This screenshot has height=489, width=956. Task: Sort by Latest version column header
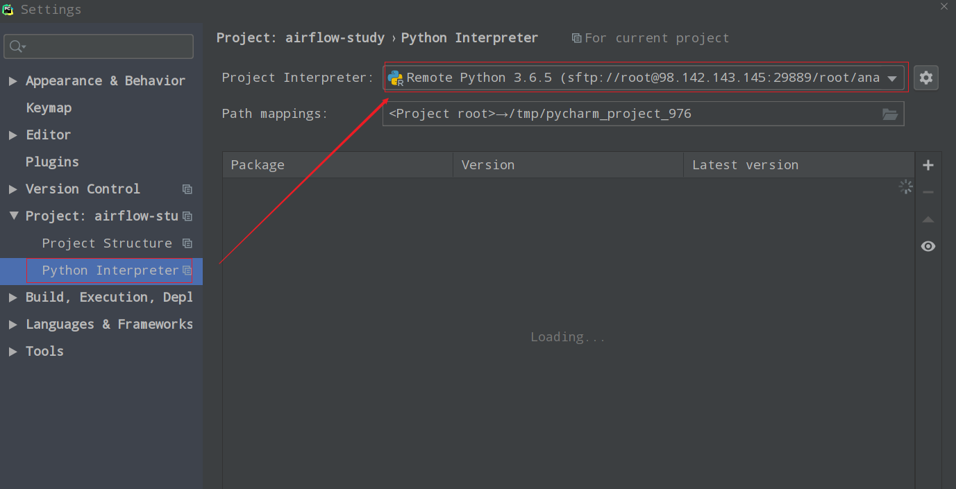[x=798, y=165]
